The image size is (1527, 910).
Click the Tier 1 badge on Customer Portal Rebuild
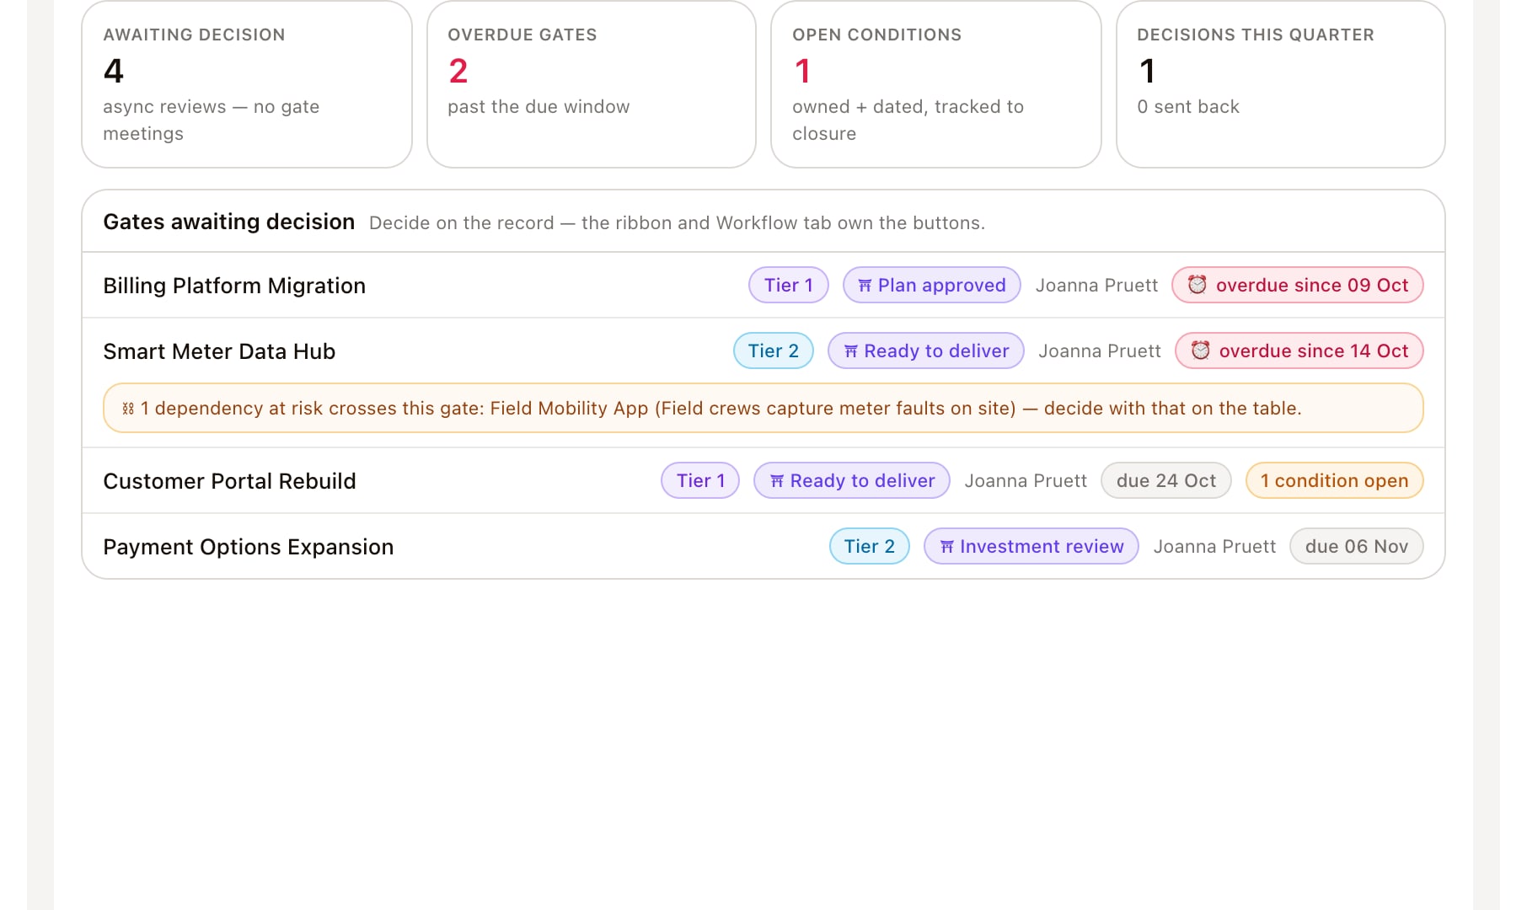point(700,480)
